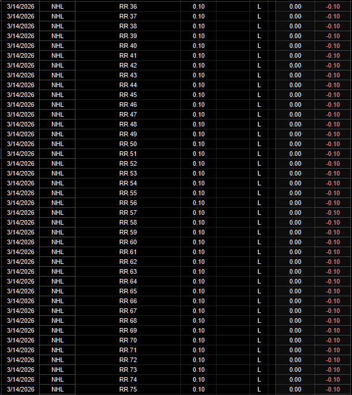Click cell RR 46
The height and width of the screenshot is (395, 352).
pyautogui.click(x=128, y=105)
